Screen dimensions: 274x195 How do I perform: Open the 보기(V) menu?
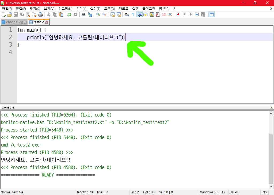(x=49, y=9)
